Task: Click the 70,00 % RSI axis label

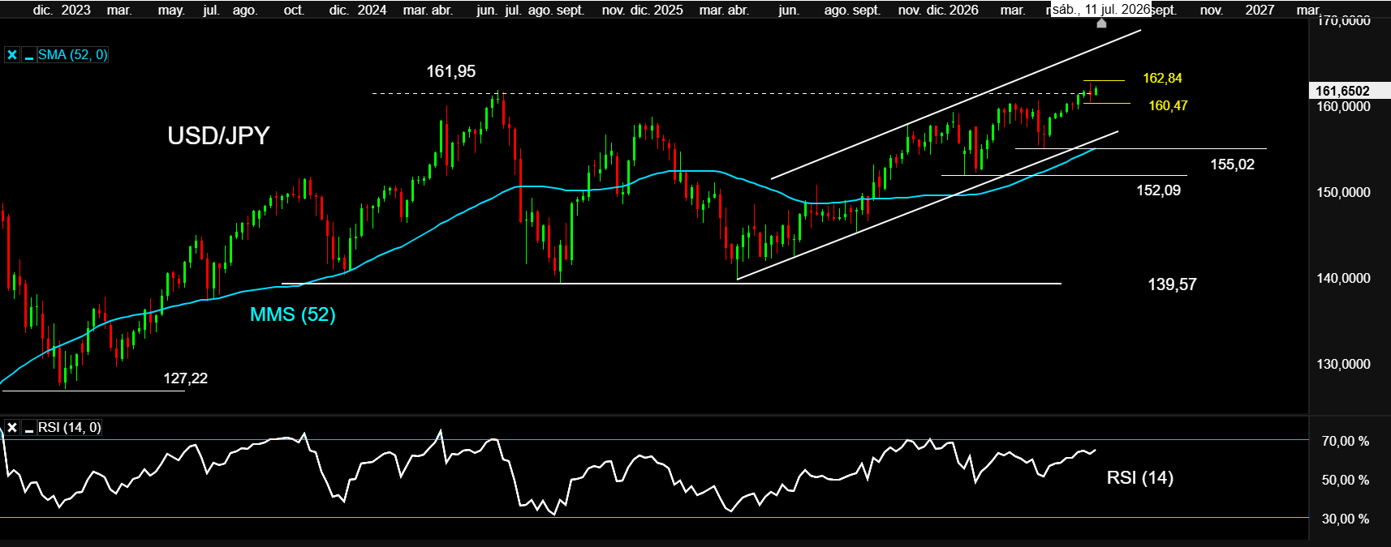Action: coord(1345,441)
